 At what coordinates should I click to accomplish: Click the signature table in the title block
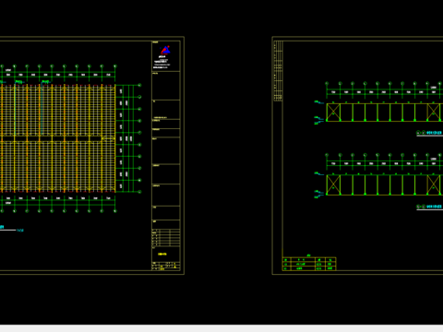pos(166,238)
